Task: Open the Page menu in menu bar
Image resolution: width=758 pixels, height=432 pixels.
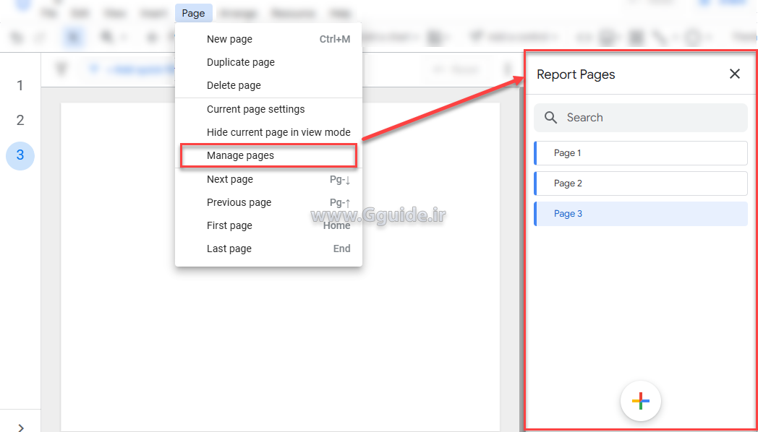Action: point(193,13)
